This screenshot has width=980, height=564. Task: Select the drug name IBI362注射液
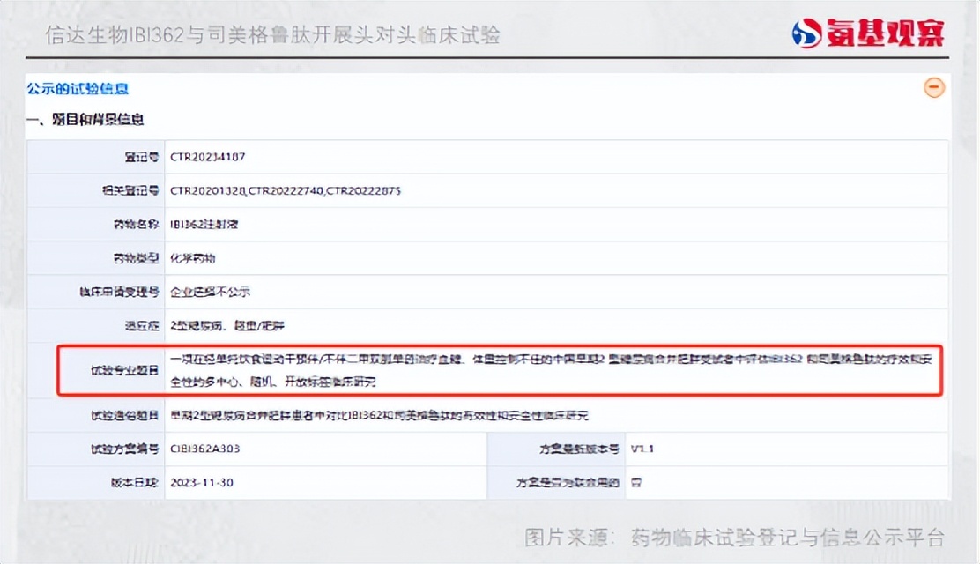click(x=204, y=225)
